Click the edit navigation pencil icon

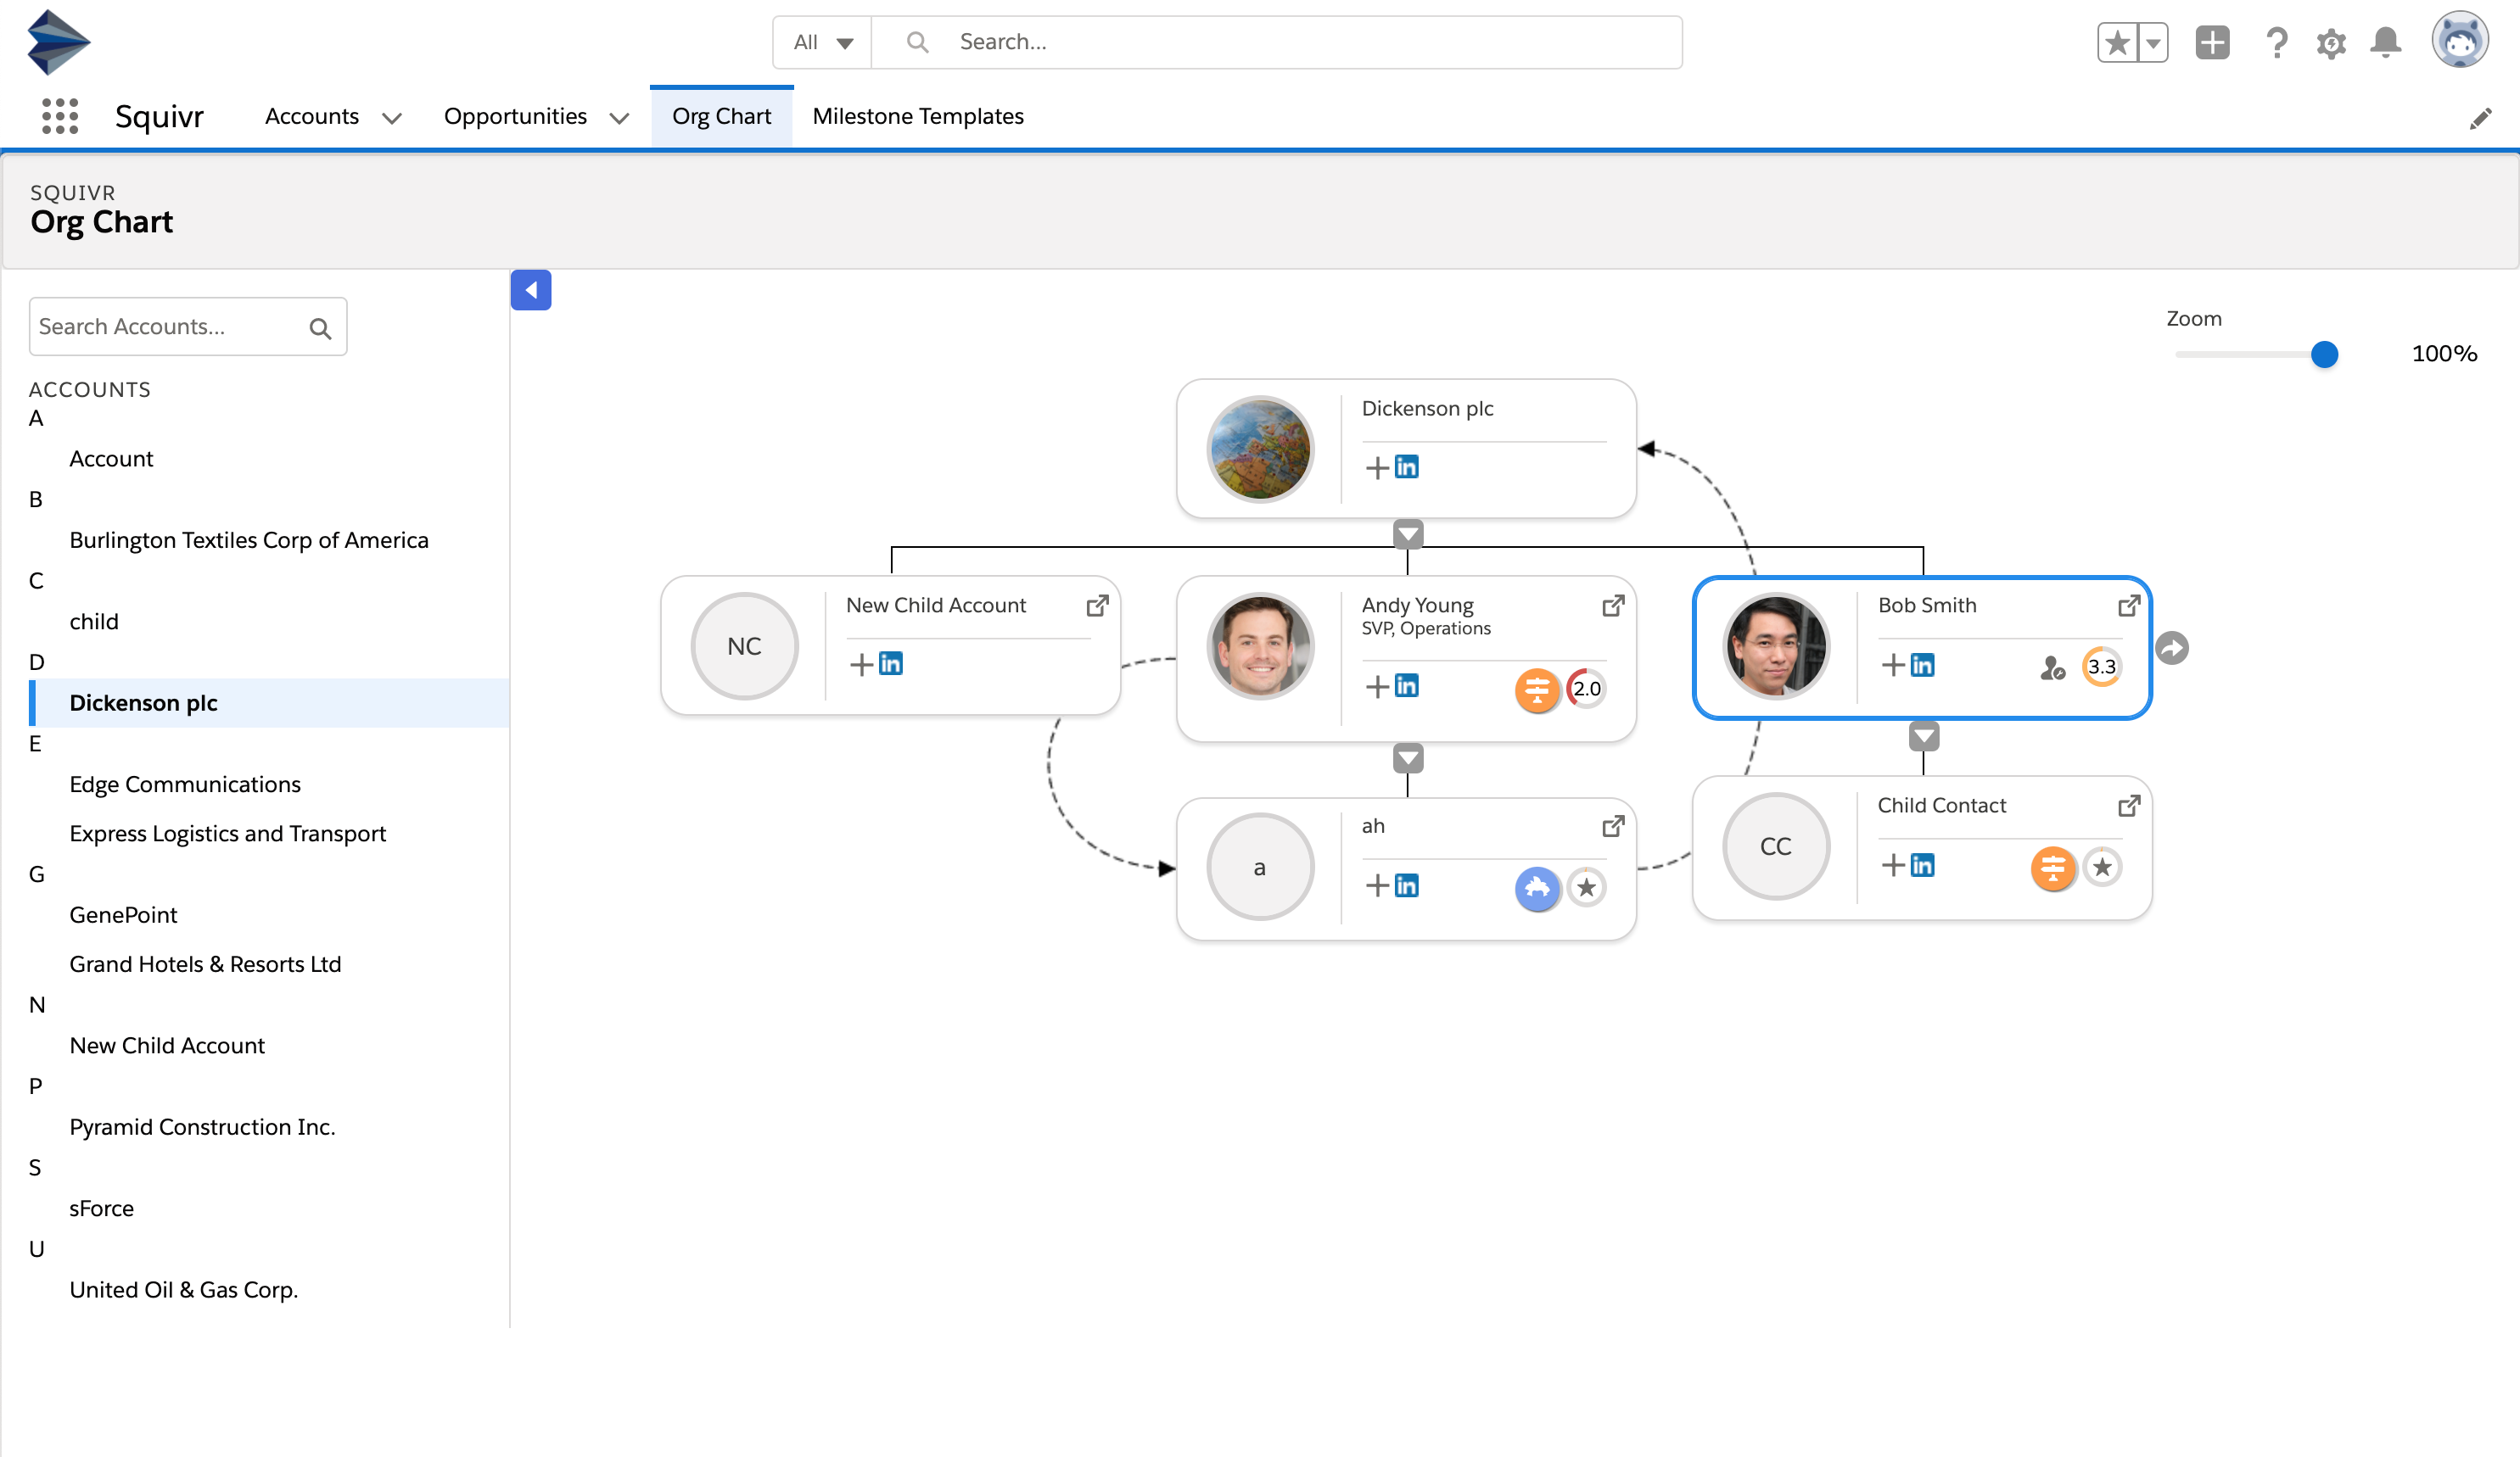[x=2481, y=118]
